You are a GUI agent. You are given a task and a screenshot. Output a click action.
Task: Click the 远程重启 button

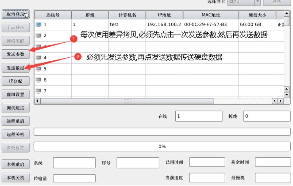[15, 121]
